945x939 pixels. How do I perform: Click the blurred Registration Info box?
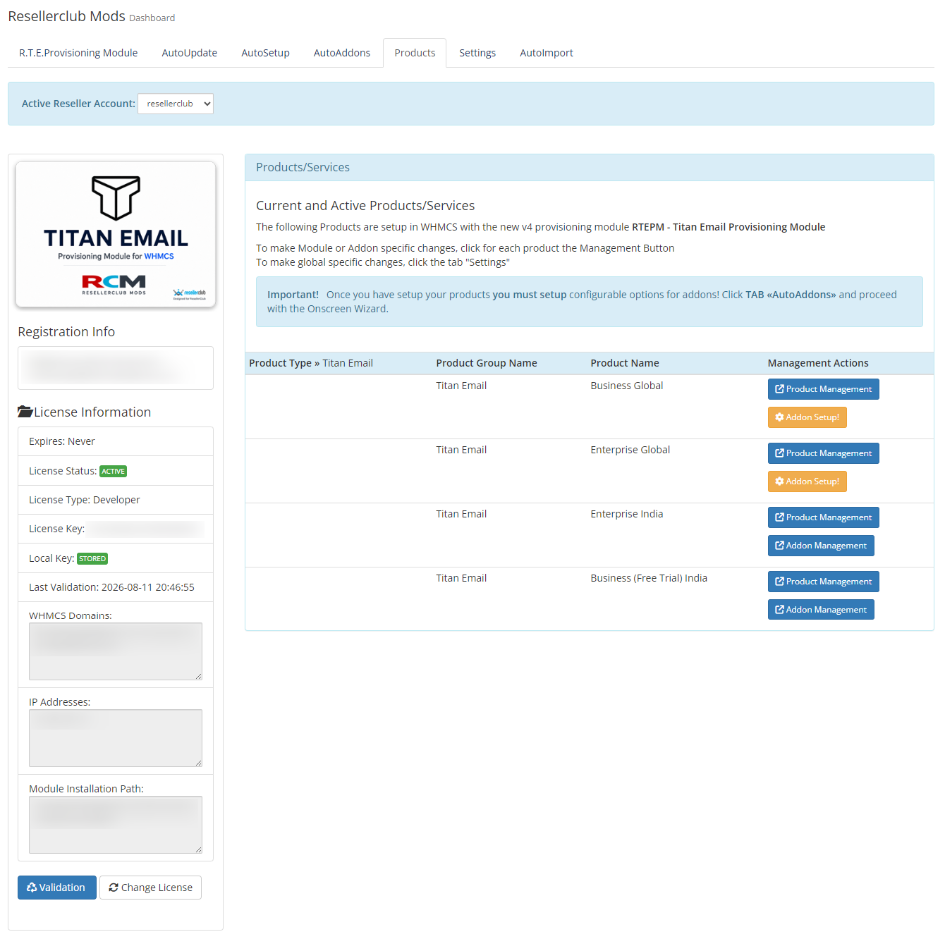[x=116, y=368]
